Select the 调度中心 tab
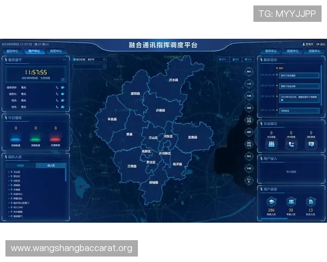327x262 pixels. pyautogui.click(x=293, y=51)
